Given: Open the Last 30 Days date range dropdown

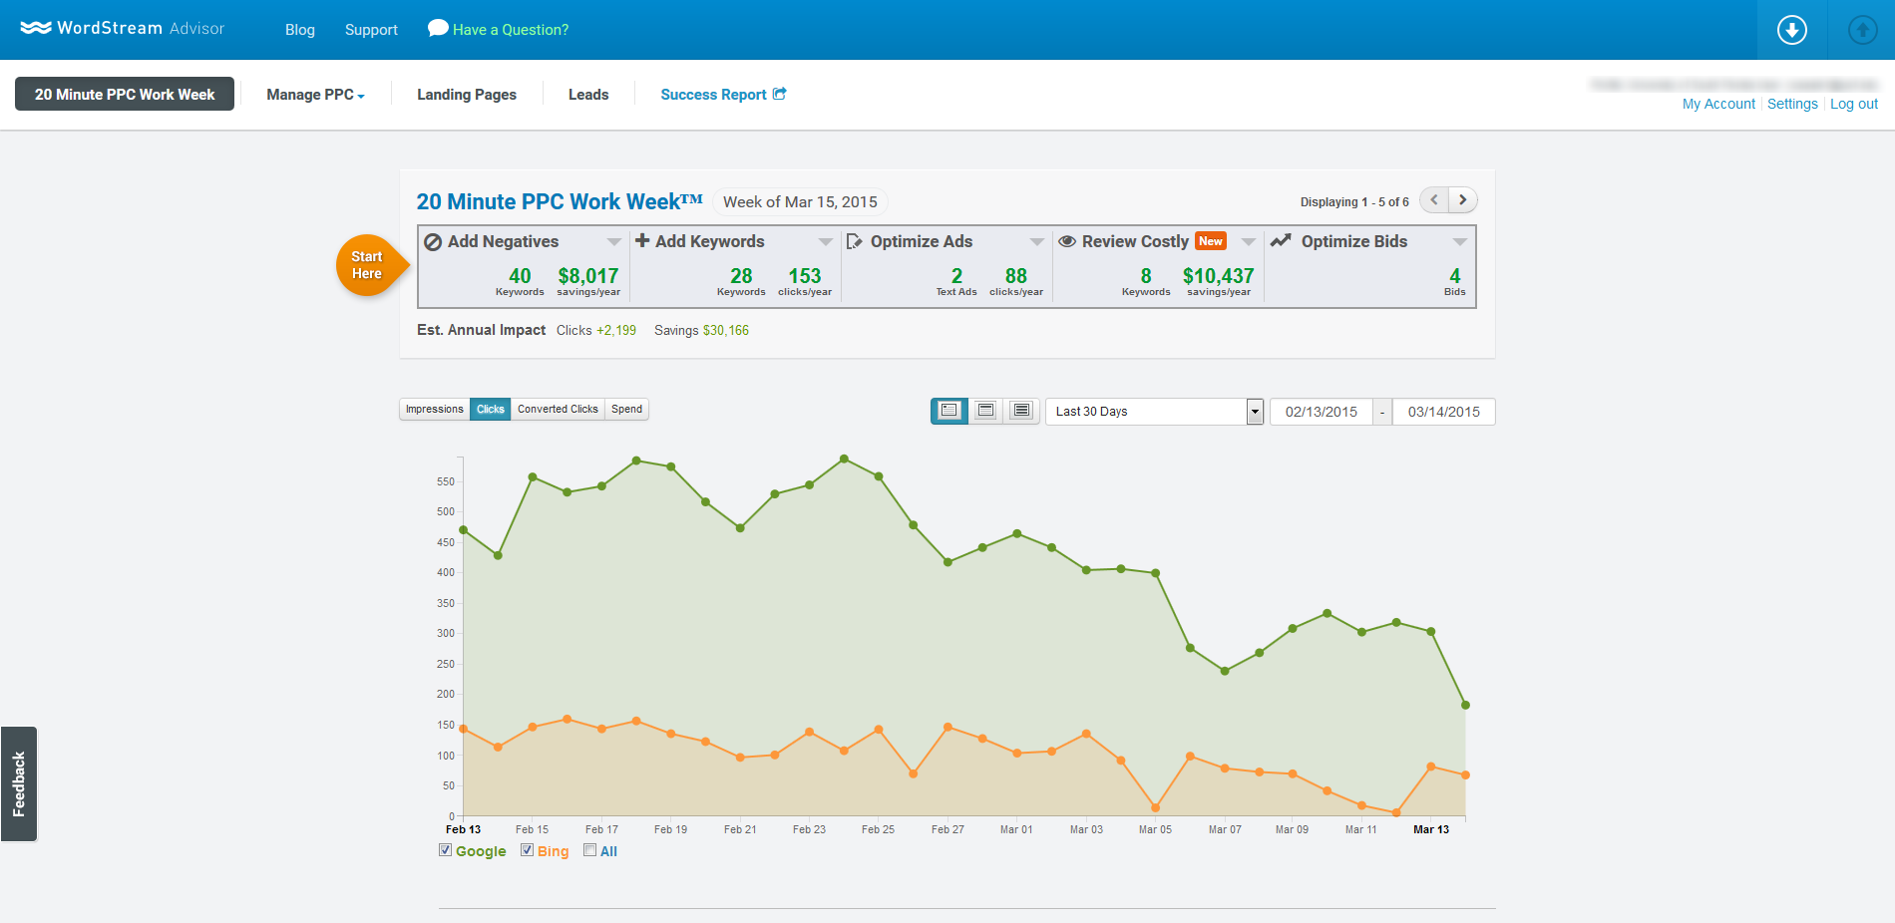Looking at the screenshot, I should point(1154,411).
